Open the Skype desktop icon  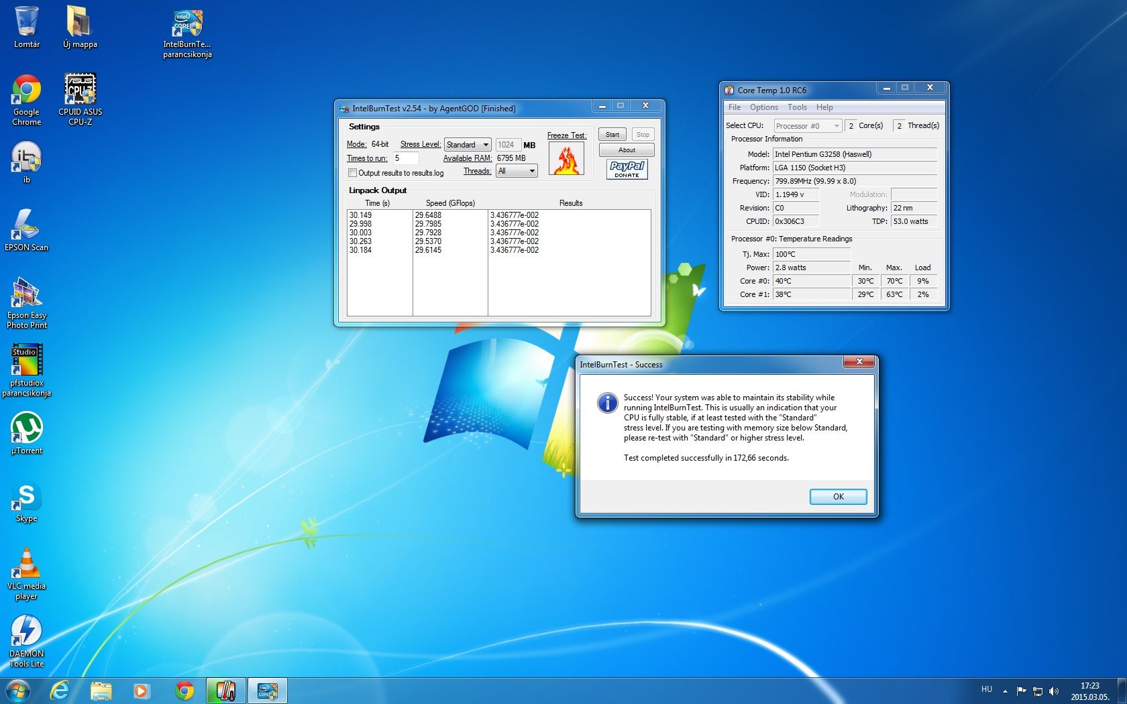tap(26, 503)
